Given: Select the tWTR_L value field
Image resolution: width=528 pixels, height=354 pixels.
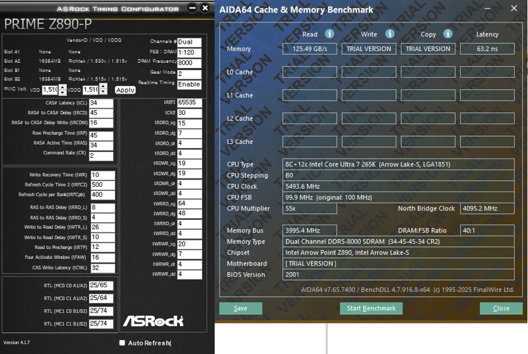Looking at the screenshot, I should (x=103, y=227).
